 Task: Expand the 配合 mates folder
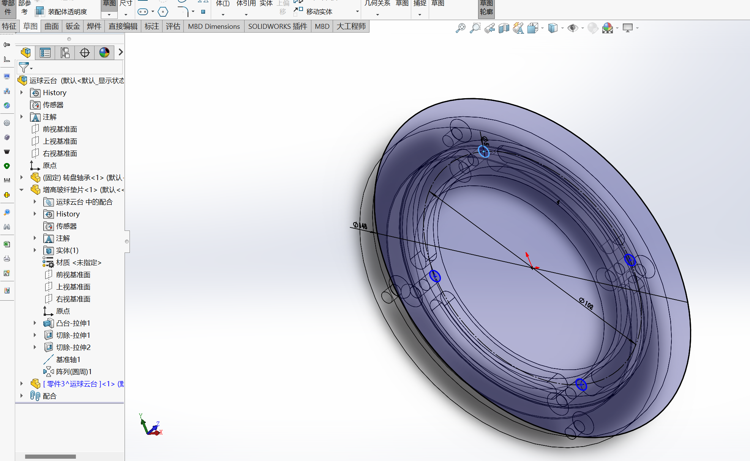coord(22,395)
